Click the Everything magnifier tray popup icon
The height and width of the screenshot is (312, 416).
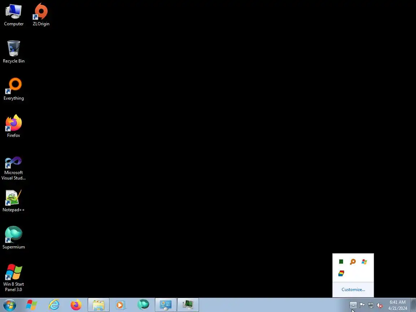tap(352, 262)
